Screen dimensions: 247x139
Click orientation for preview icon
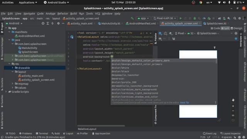(x=165, y=33)
